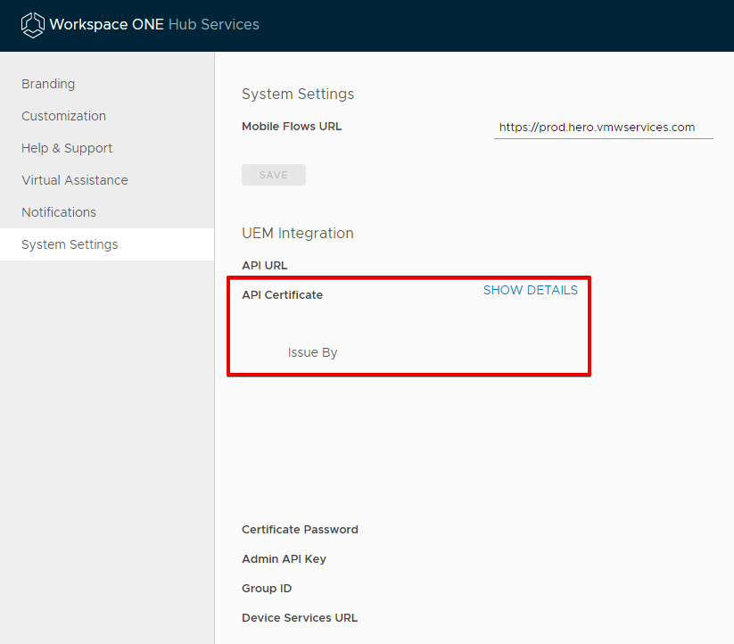Click the System Settings page heading
This screenshot has height=644, width=734.
[298, 95]
